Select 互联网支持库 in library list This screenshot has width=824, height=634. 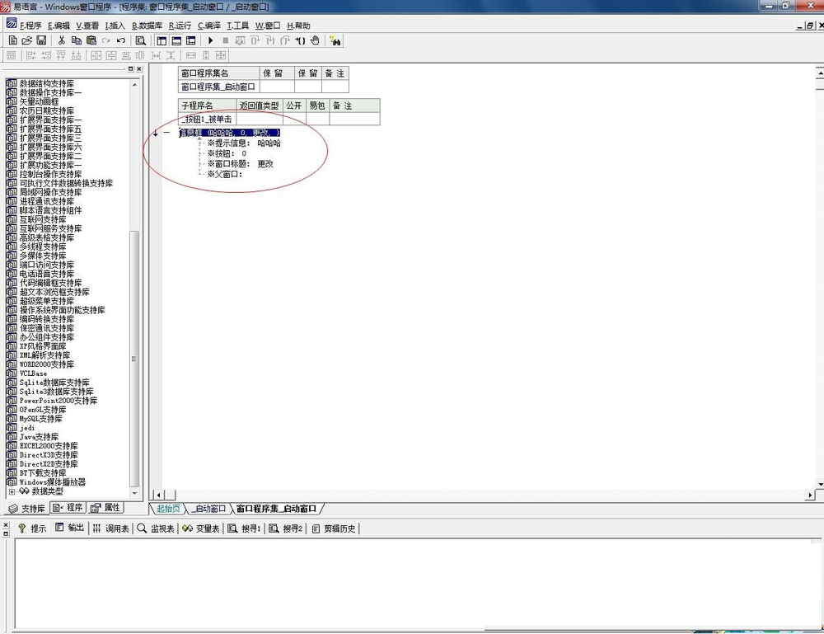pyautogui.click(x=43, y=219)
